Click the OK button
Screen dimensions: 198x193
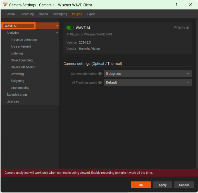click(x=141, y=185)
